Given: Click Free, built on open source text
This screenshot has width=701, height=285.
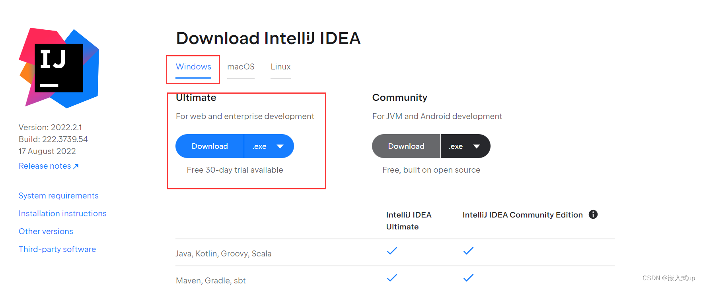Looking at the screenshot, I should point(431,170).
